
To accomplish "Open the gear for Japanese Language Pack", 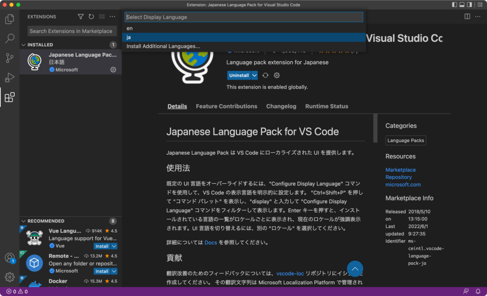I will [113, 69].
